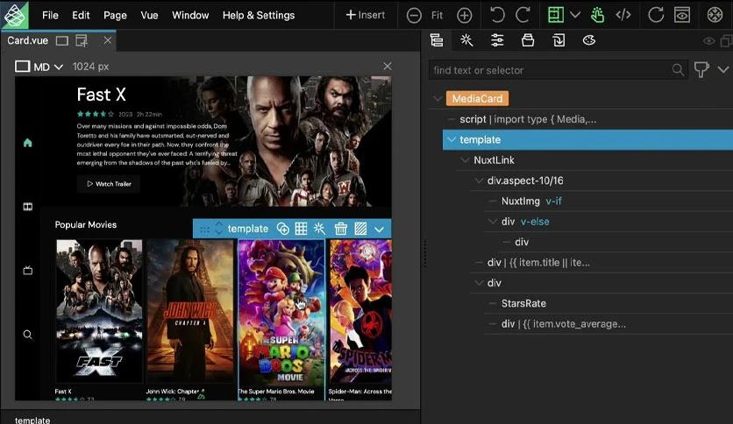Screen dimensions: 733x424
Task: Click the Fit zoom button
Action: [x=438, y=16]
